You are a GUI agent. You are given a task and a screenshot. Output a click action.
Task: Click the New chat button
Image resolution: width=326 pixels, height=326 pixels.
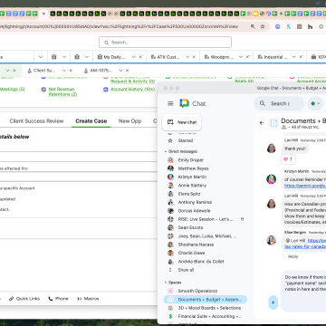coord(182,122)
